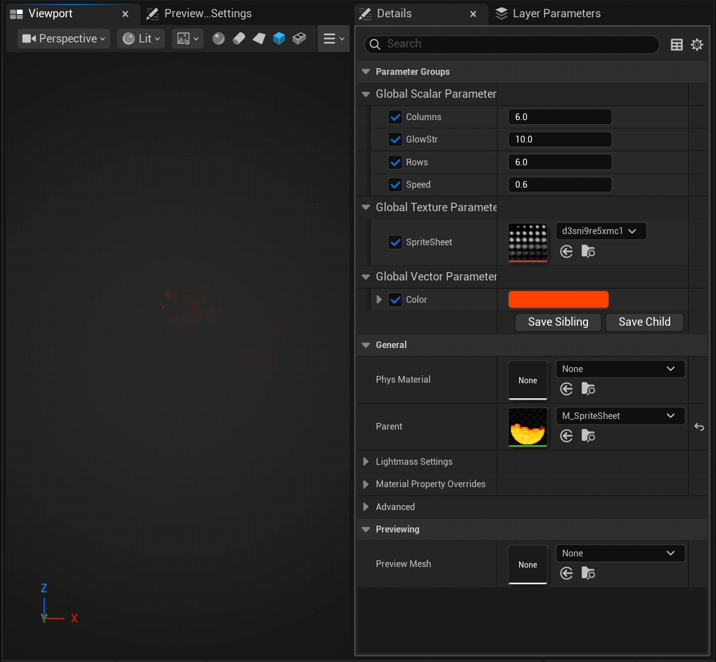Toggle the Details table view icon
The image size is (716, 662).
pyautogui.click(x=677, y=45)
